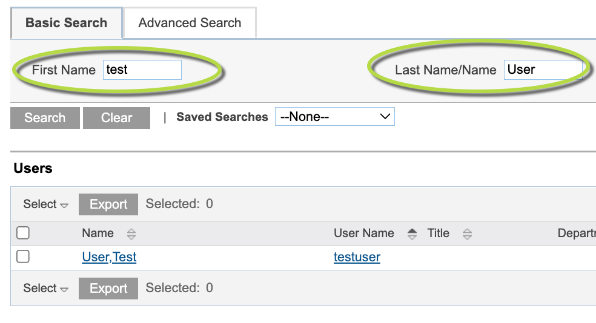Click the Search button
The image size is (596, 323).
tap(45, 118)
